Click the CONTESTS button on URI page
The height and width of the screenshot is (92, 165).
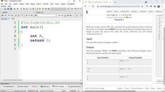pyautogui.click(x=143, y=11)
